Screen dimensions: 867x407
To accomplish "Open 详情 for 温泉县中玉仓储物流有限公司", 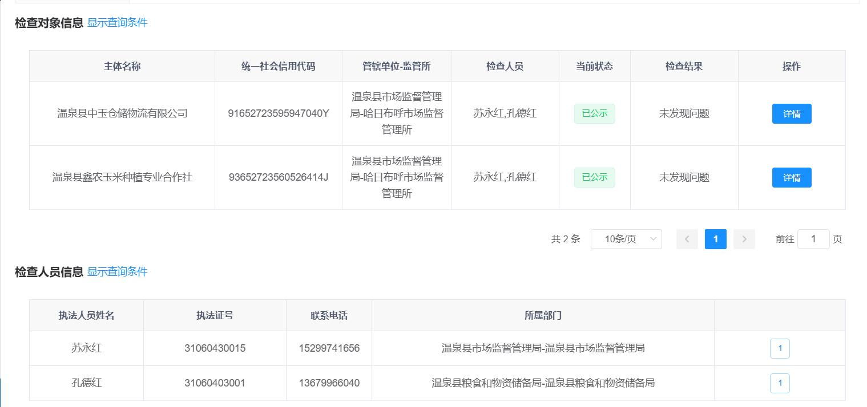I will [791, 114].
